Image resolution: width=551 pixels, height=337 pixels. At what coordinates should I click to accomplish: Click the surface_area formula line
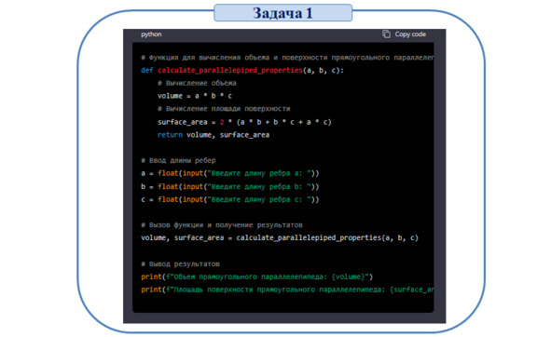[244, 122]
